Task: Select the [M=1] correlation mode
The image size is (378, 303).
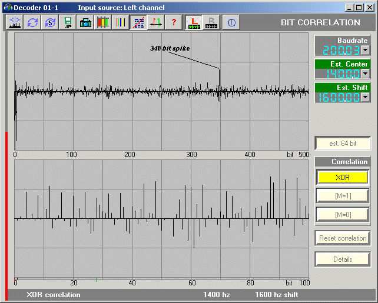Action: click(x=343, y=196)
